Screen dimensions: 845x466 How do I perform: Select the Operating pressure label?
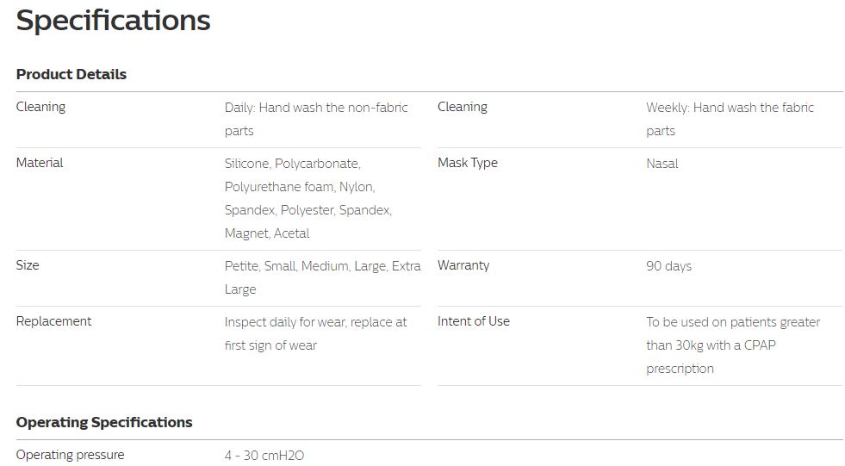[70, 455]
